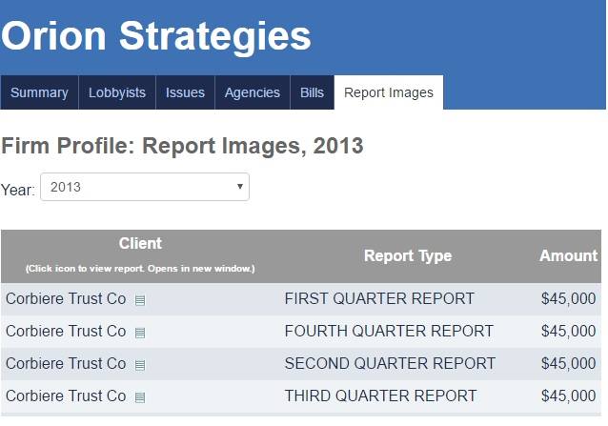Open the Fourth Quarter report icon
This screenshot has height=426, width=608.
[x=140, y=333]
